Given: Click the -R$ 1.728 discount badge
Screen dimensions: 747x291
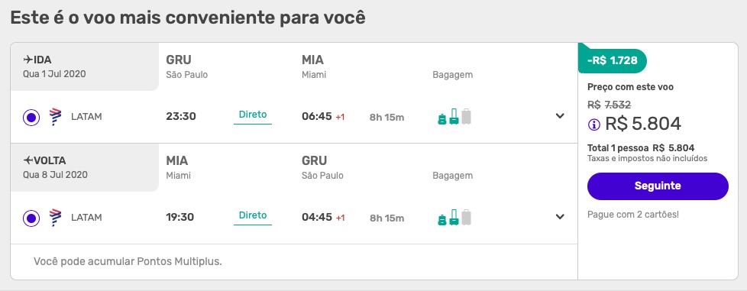Looking at the screenshot, I should 613,61.
